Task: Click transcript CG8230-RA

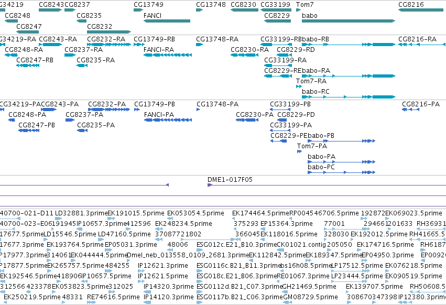Action: (x=250, y=50)
